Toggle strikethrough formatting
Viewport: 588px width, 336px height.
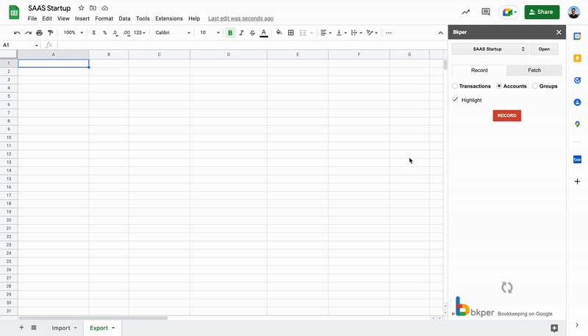252,33
